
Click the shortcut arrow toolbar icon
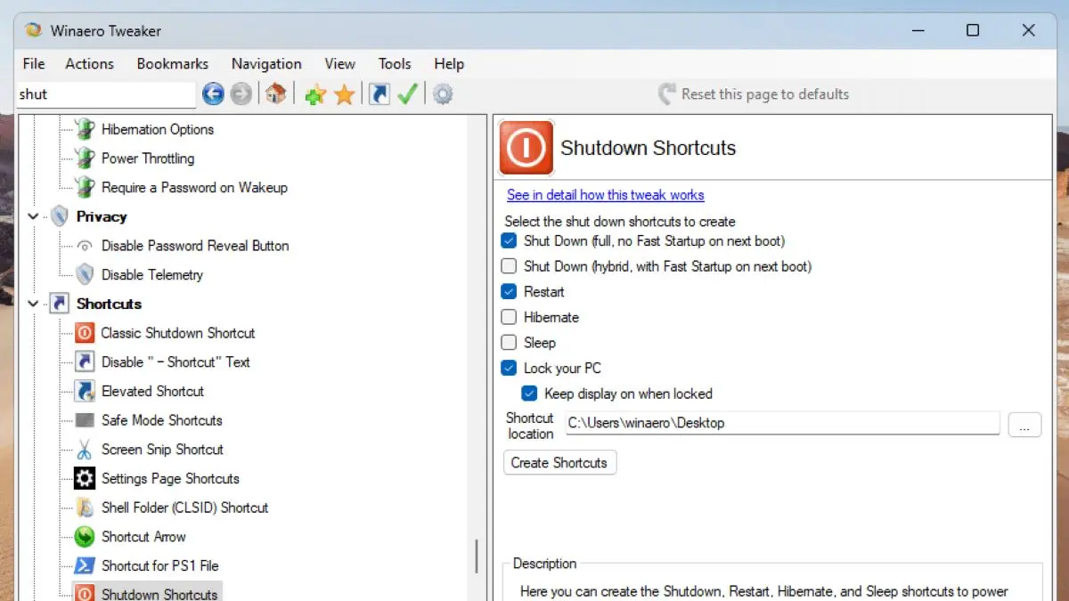click(379, 94)
